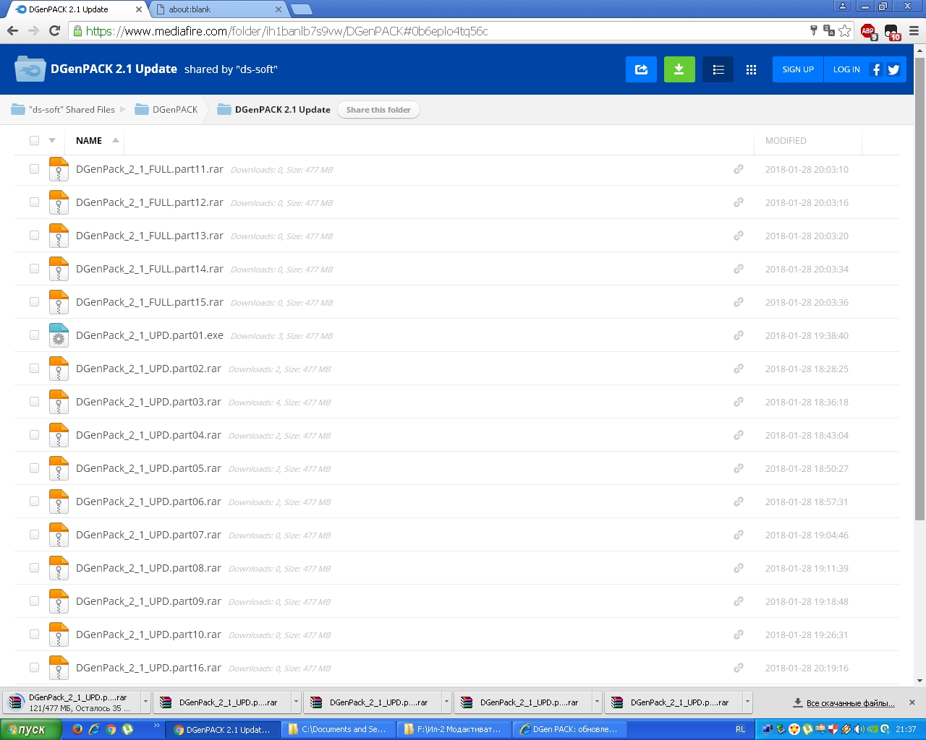This screenshot has height=740, width=926.
Task: Click the in-progress download 121/477 МБ item
Action: coord(72,702)
